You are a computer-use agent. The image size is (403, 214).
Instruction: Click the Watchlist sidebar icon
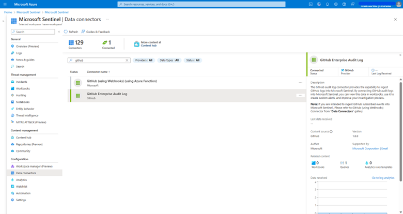tap(12, 186)
